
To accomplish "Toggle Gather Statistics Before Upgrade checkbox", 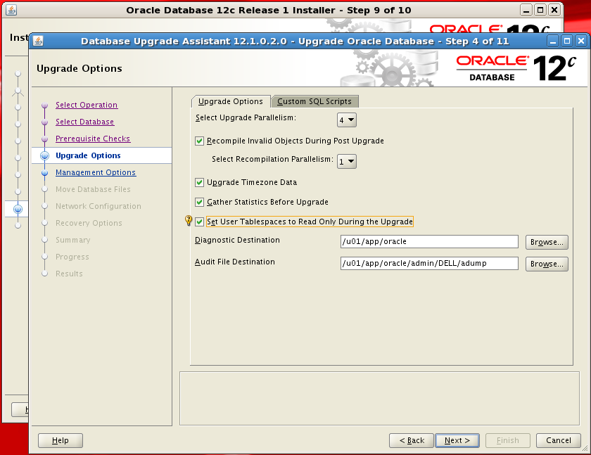I will tap(199, 203).
